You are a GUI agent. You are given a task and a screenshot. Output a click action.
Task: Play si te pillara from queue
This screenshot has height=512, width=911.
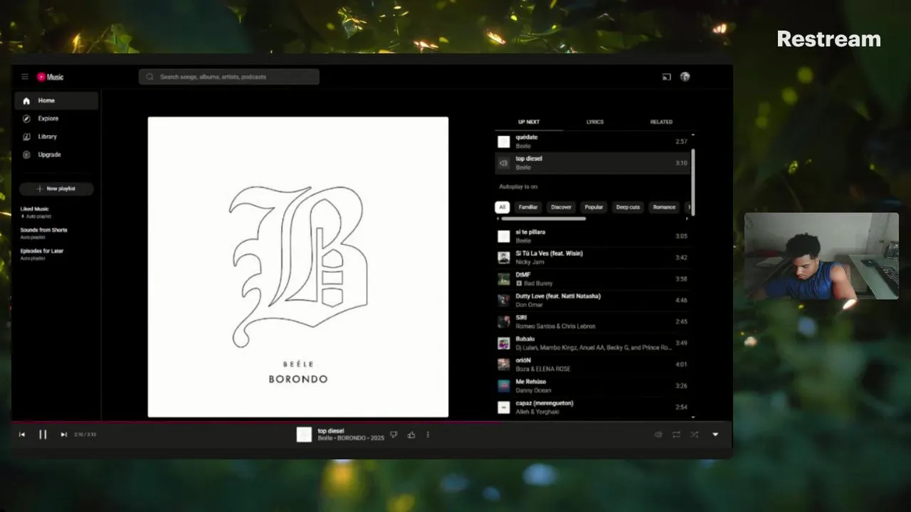[591, 236]
